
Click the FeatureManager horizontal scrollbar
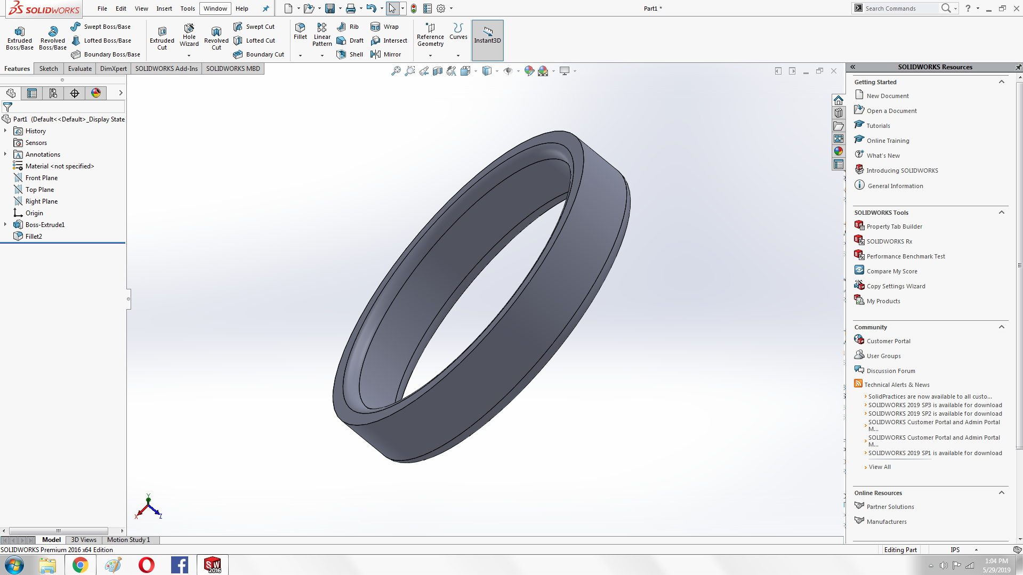[59, 531]
